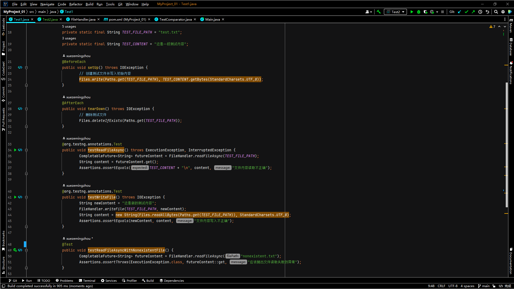
Task: Open the Code With Me users icon
Action: tap(369, 12)
